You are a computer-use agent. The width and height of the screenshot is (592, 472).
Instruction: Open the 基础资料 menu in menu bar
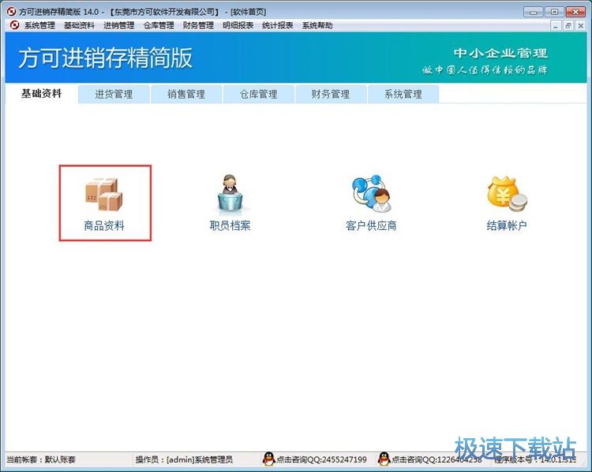point(79,25)
